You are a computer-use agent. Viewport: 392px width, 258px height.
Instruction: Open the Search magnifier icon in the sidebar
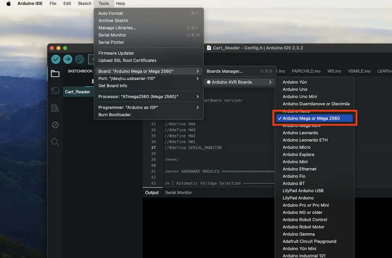[x=55, y=142]
